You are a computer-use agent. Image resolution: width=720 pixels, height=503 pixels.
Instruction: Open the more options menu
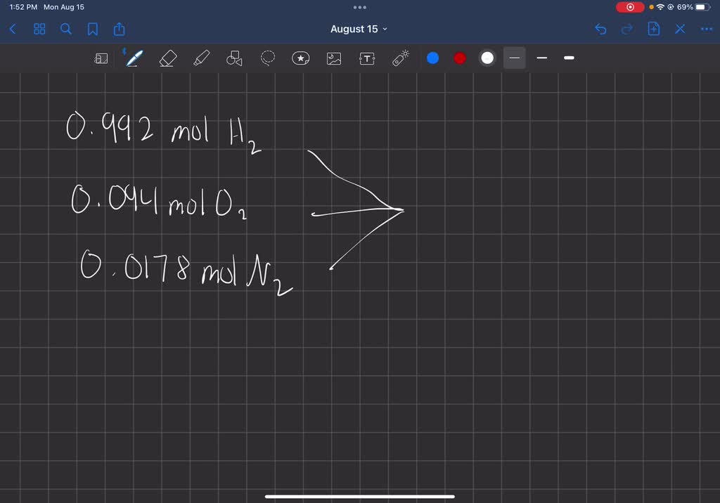707,29
